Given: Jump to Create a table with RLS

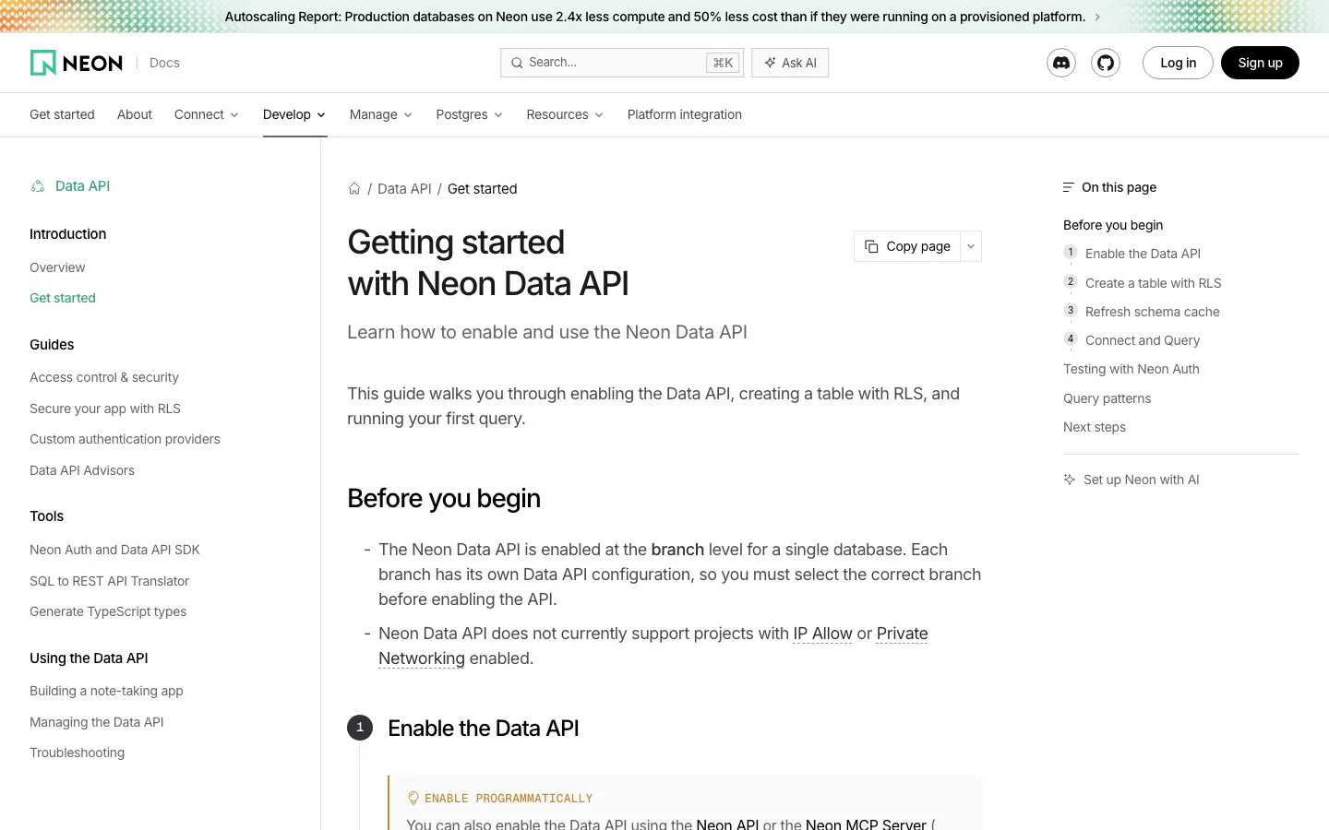Looking at the screenshot, I should [1153, 283].
